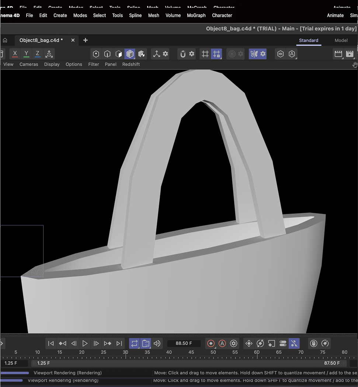Open the MoGraph menu
Image resolution: width=358 pixels, height=387 pixels.
coord(196,15)
